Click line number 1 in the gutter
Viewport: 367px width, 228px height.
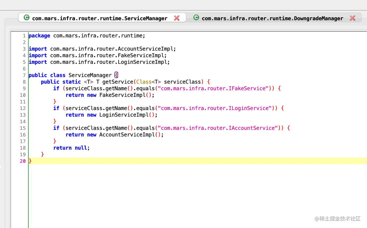click(24, 36)
